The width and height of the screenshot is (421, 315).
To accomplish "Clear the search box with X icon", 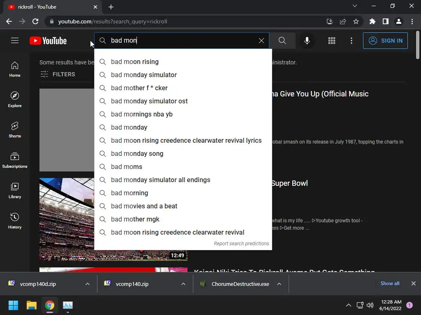I will [x=261, y=41].
